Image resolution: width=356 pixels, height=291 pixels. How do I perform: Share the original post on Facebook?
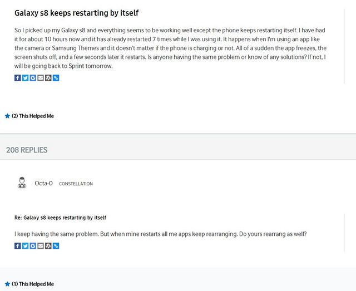(x=17, y=78)
